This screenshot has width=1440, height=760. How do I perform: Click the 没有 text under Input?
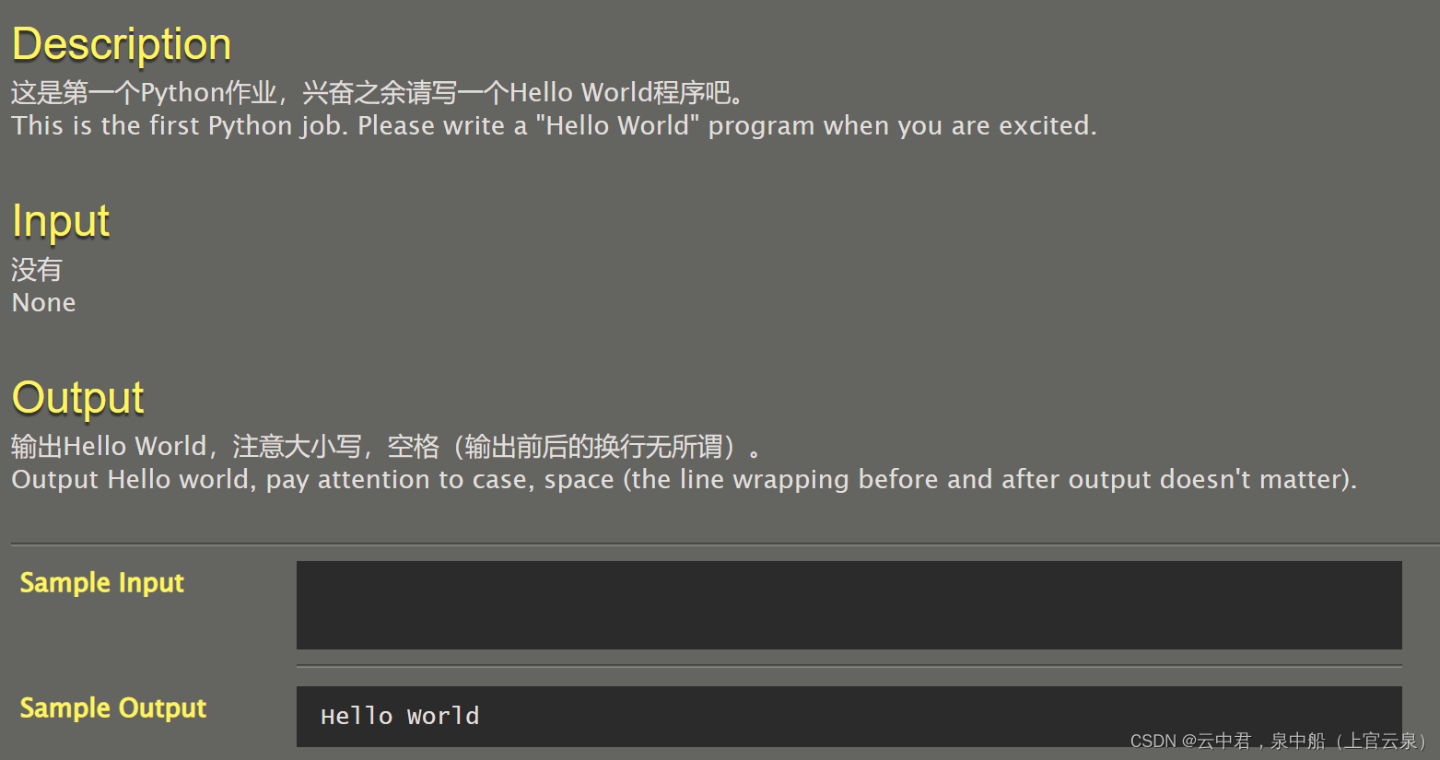pos(37,270)
